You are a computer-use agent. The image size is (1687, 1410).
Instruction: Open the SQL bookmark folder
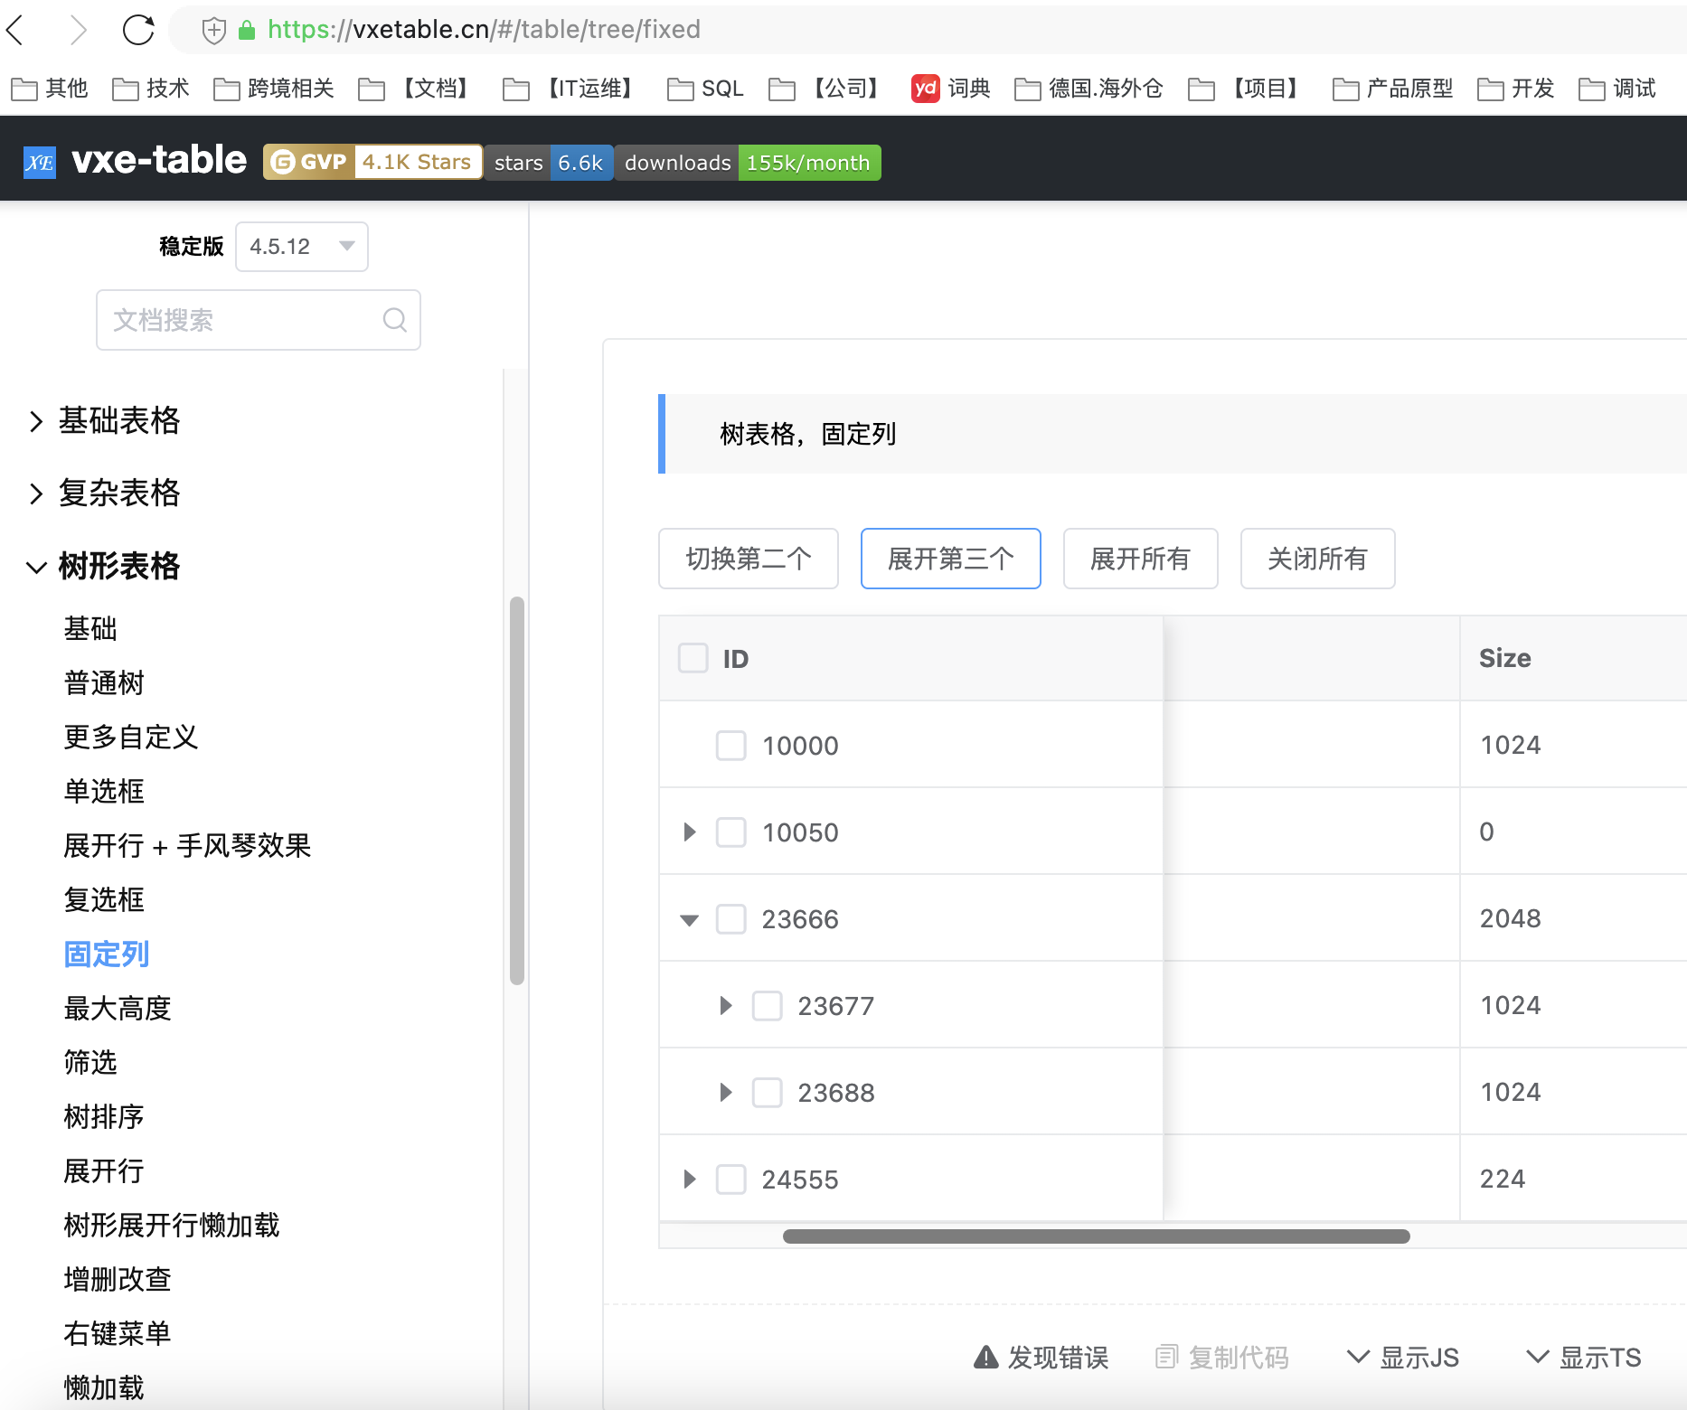tap(705, 89)
